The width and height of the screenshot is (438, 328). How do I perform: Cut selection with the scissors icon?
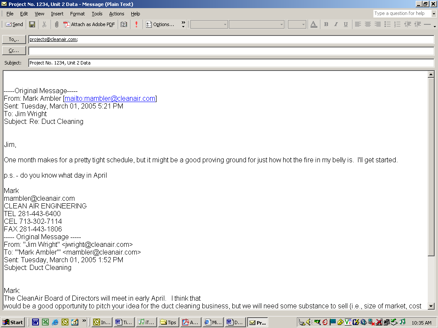click(44, 24)
